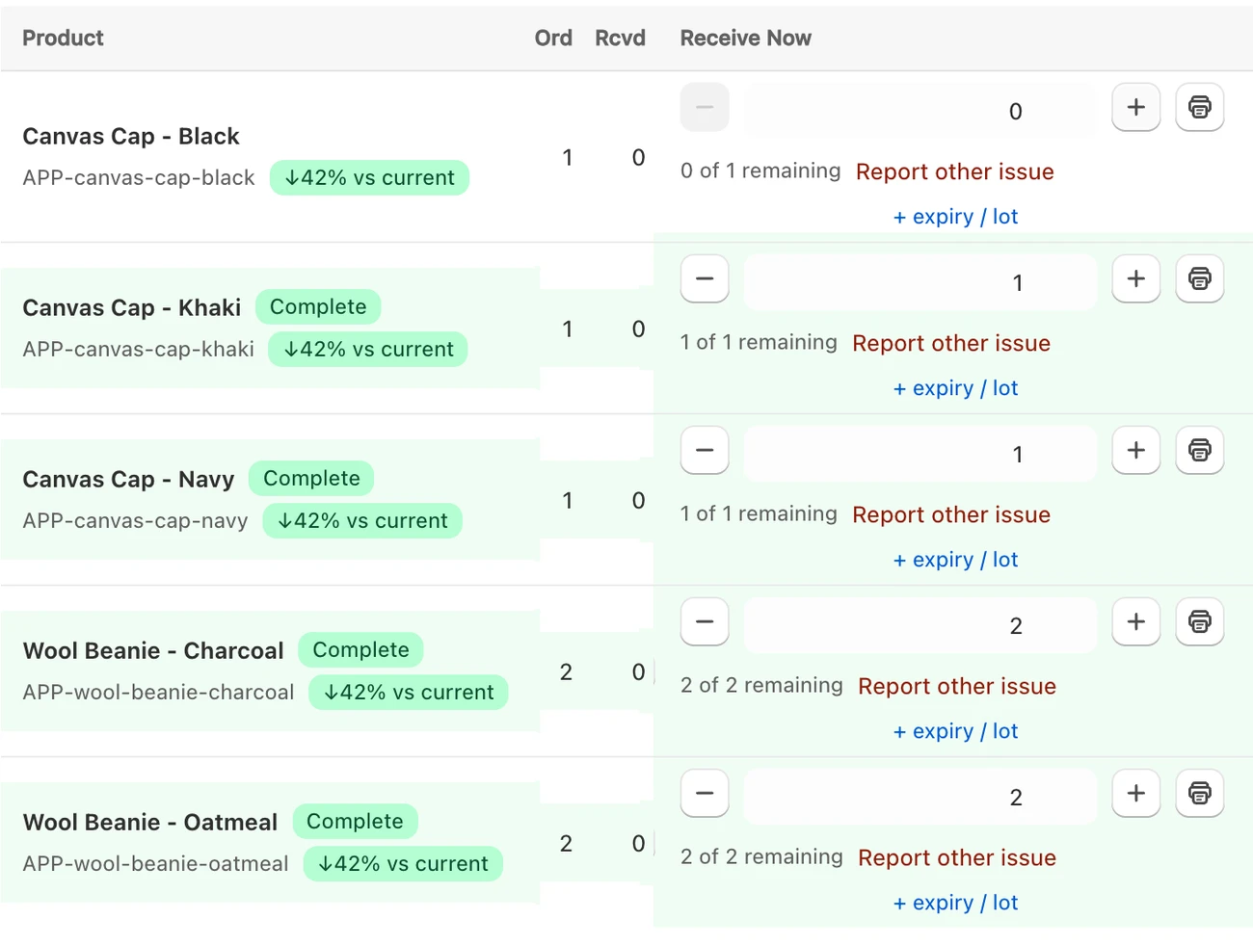This screenshot has width=1253, height=946.
Task: Focus the quantity field for Canvas Cap - Khaki
Action: coord(920,281)
